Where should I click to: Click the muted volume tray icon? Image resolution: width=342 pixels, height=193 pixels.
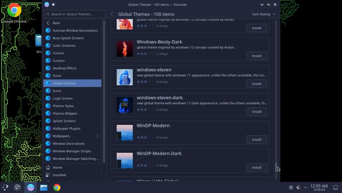[298, 187]
